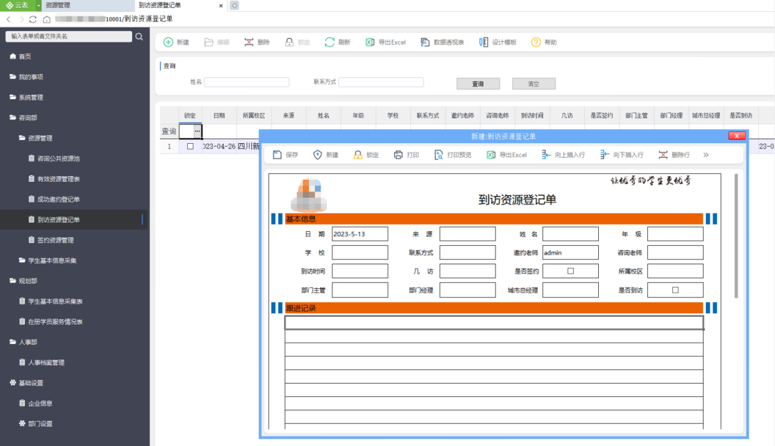Click the browser reload icon
Image resolution: width=775 pixels, height=446 pixels.
(x=33, y=19)
